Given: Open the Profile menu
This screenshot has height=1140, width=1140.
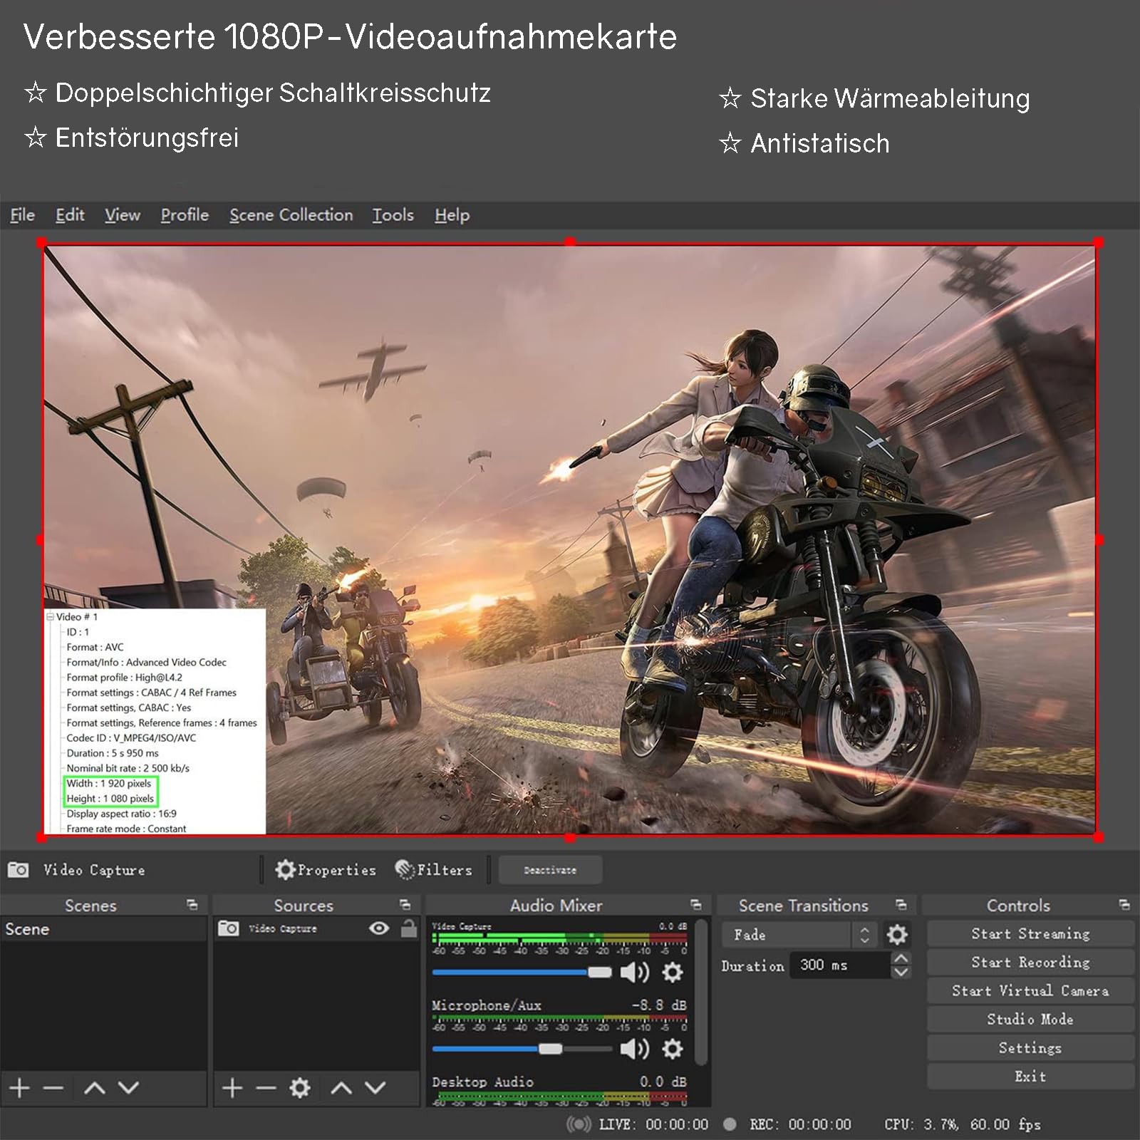Looking at the screenshot, I should click(x=185, y=215).
